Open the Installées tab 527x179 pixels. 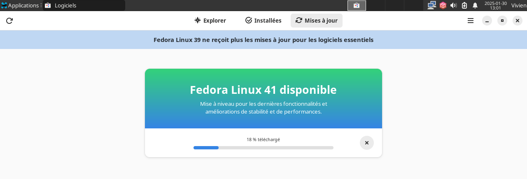(x=263, y=21)
